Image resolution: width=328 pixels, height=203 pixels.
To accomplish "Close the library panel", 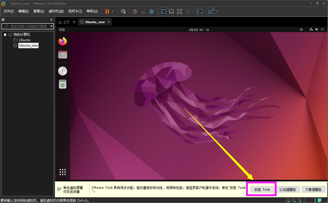I will tap(51, 20).
